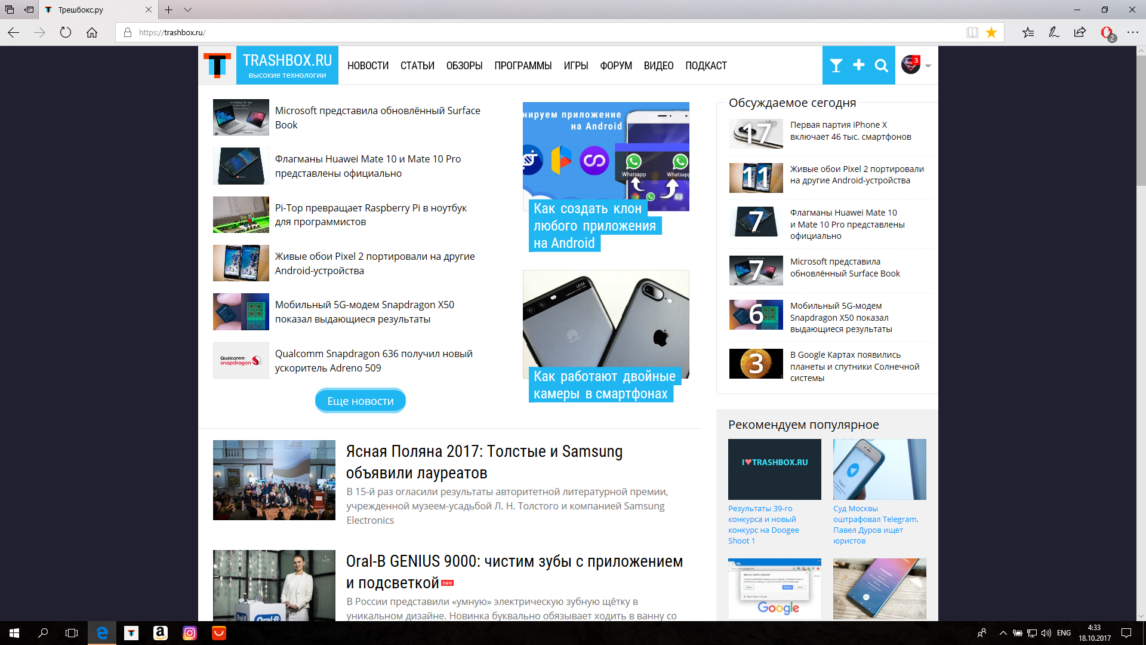Open the Huawei Mate 10 news thumbnail
The image size is (1146, 645).
(x=241, y=166)
